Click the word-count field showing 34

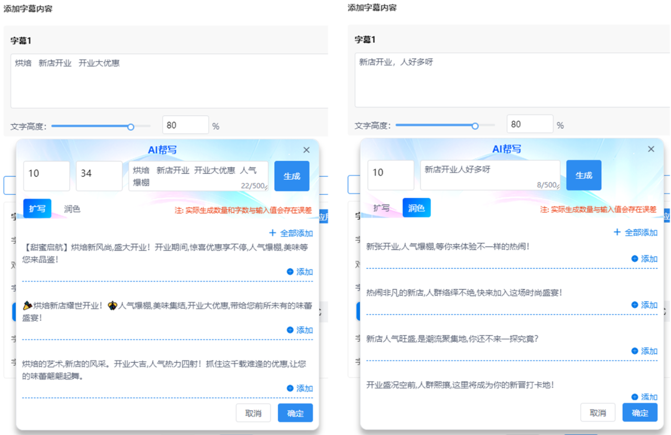point(99,175)
